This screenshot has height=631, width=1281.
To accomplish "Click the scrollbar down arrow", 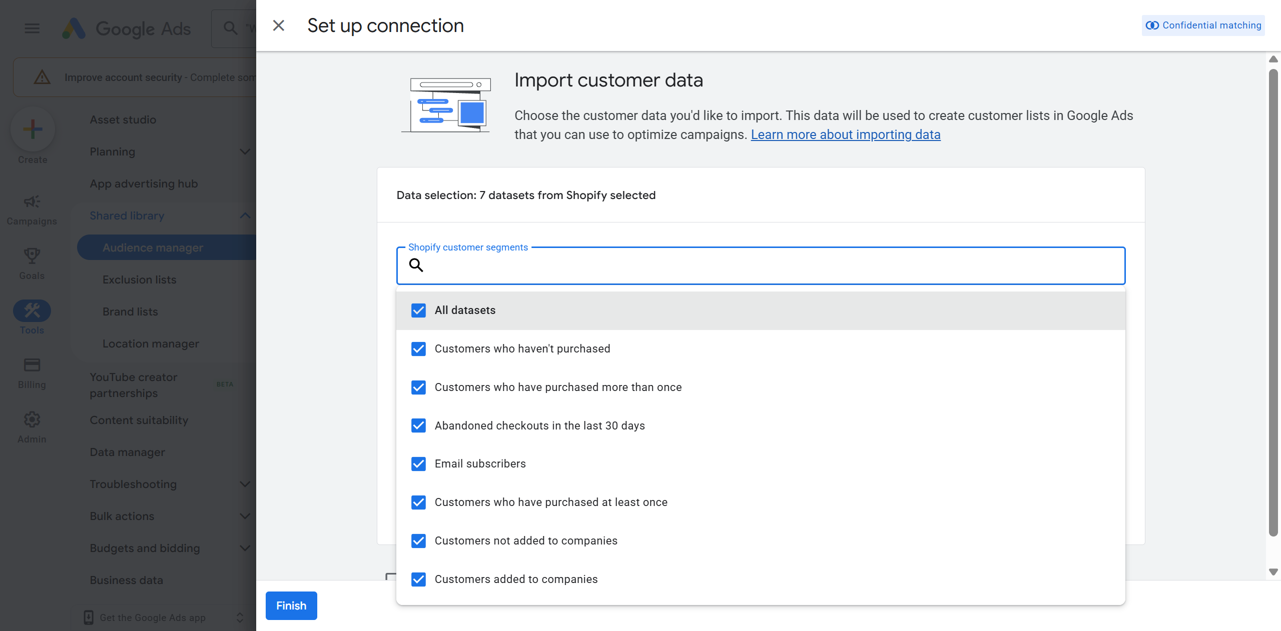I will tap(1273, 572).
